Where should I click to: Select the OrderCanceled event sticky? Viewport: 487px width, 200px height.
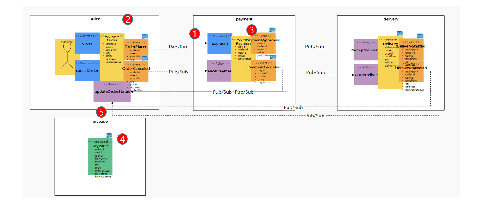pos(136,72)
